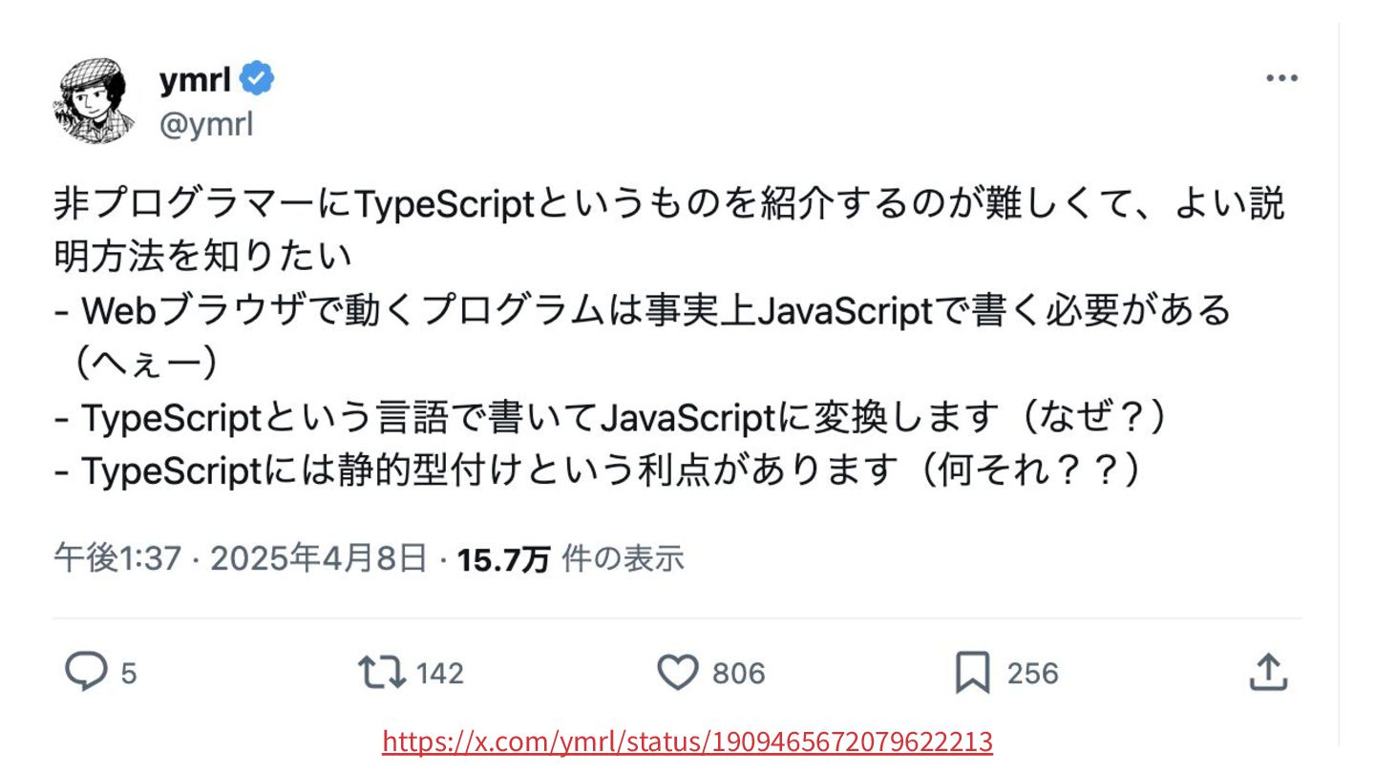Click the blue verified badge
1375x773 pixels.
[257, 81]
